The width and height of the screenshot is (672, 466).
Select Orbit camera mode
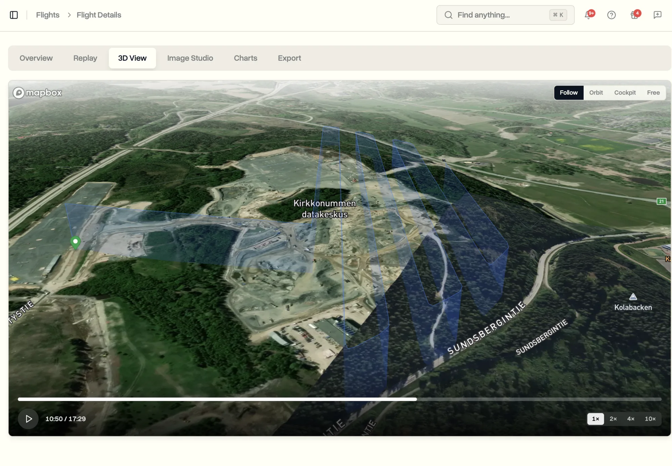coord(596,93)
